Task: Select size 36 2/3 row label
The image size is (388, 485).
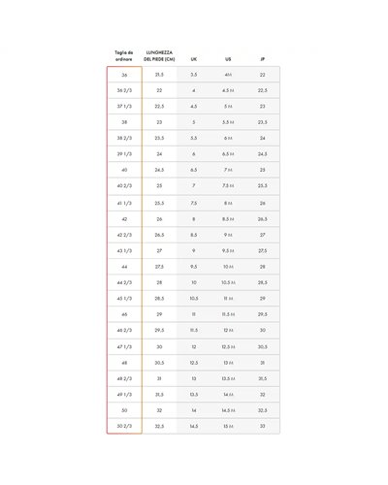Action: (124, 90)
